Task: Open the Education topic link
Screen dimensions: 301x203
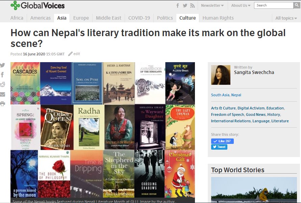Action: pos(275,108)
